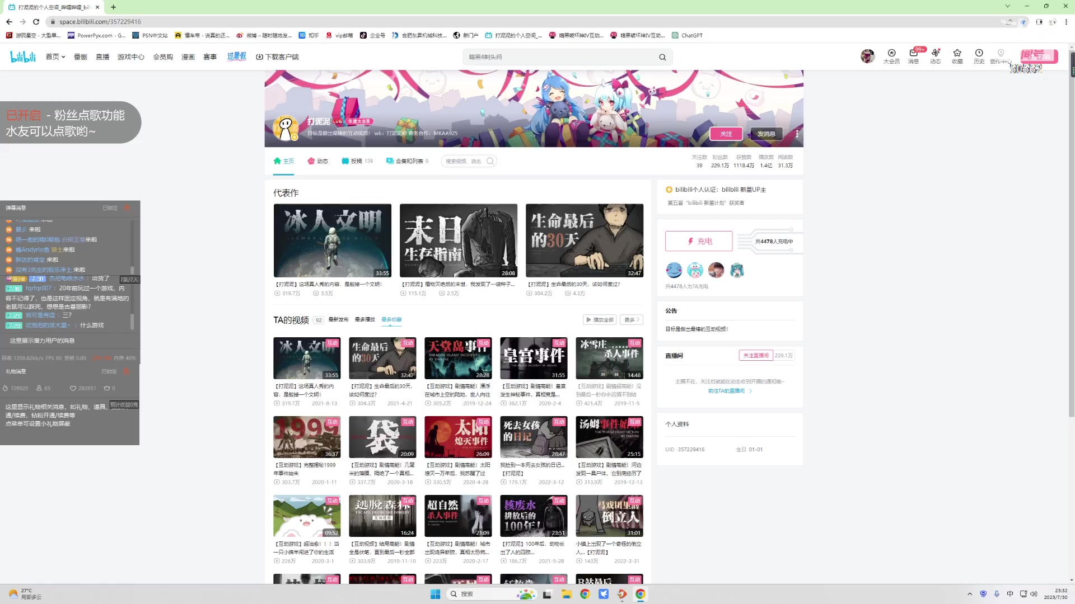Open the 收藏 favorites star icon
1075x604 pixels.
957,56
